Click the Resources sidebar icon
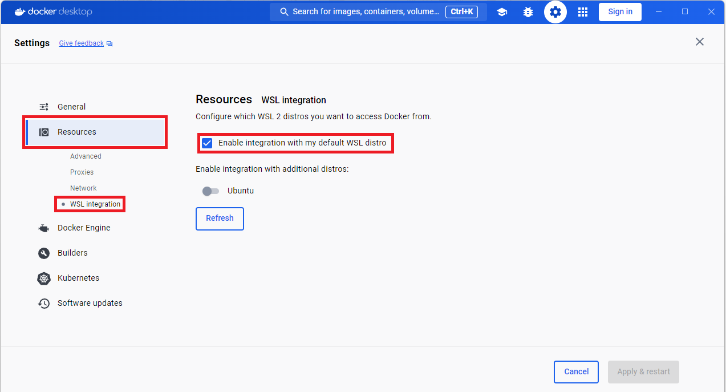Image resolution: width=726 pixels, height=392 pixels. (44, 132)
